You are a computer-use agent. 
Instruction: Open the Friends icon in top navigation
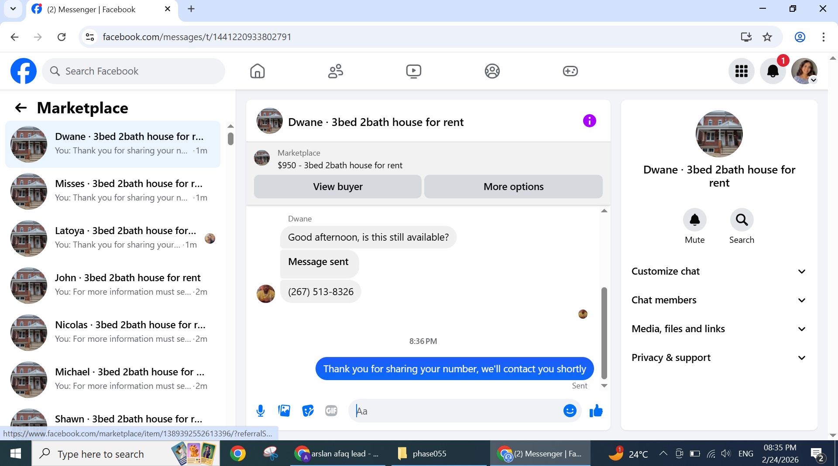(336, 71)
